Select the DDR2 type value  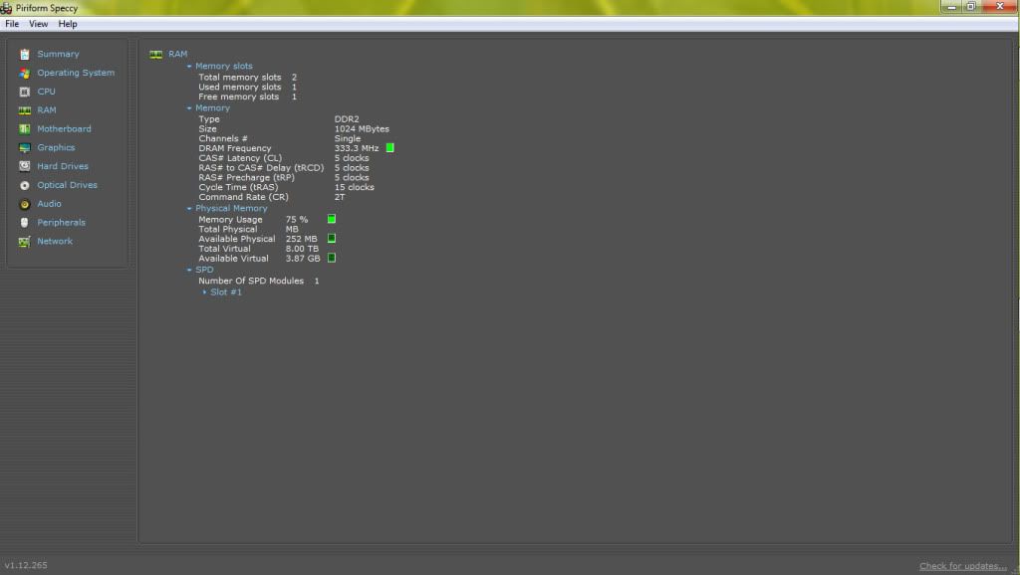(347, 119)
